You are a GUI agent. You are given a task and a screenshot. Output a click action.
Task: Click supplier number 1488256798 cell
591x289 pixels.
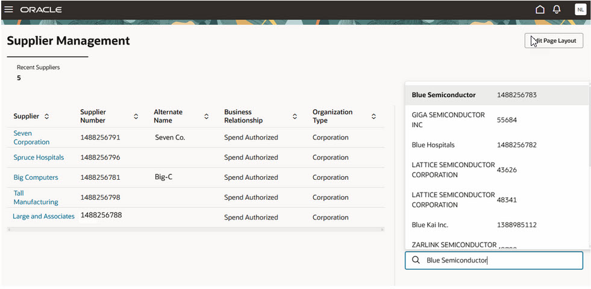100,197
